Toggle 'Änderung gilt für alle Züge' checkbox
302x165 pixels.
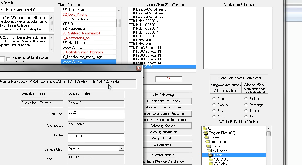point(8,59)
